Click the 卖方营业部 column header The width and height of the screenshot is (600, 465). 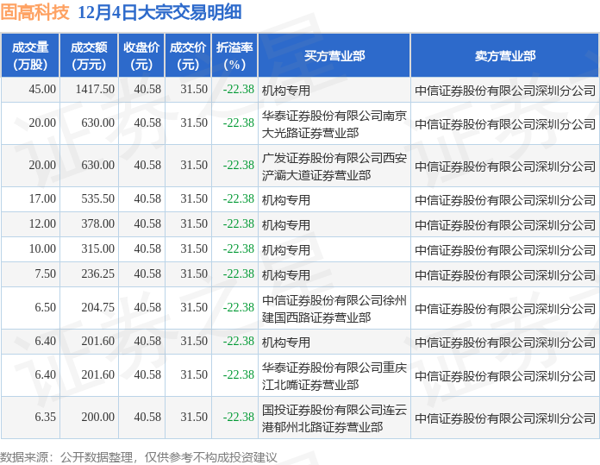[504, 55]
